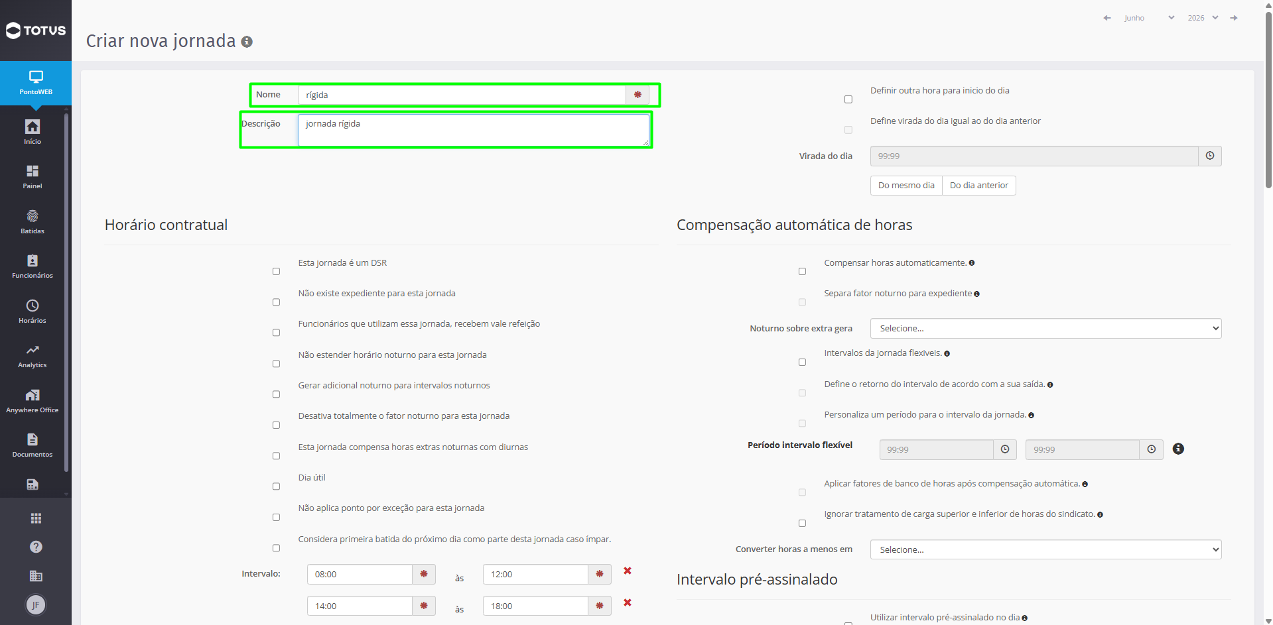Open the Painel sidebar item
The width and height of the screenshot is (1273, 625).
(33, 177)
